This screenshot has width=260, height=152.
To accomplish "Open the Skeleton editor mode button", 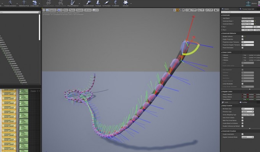I will (251, 3).
